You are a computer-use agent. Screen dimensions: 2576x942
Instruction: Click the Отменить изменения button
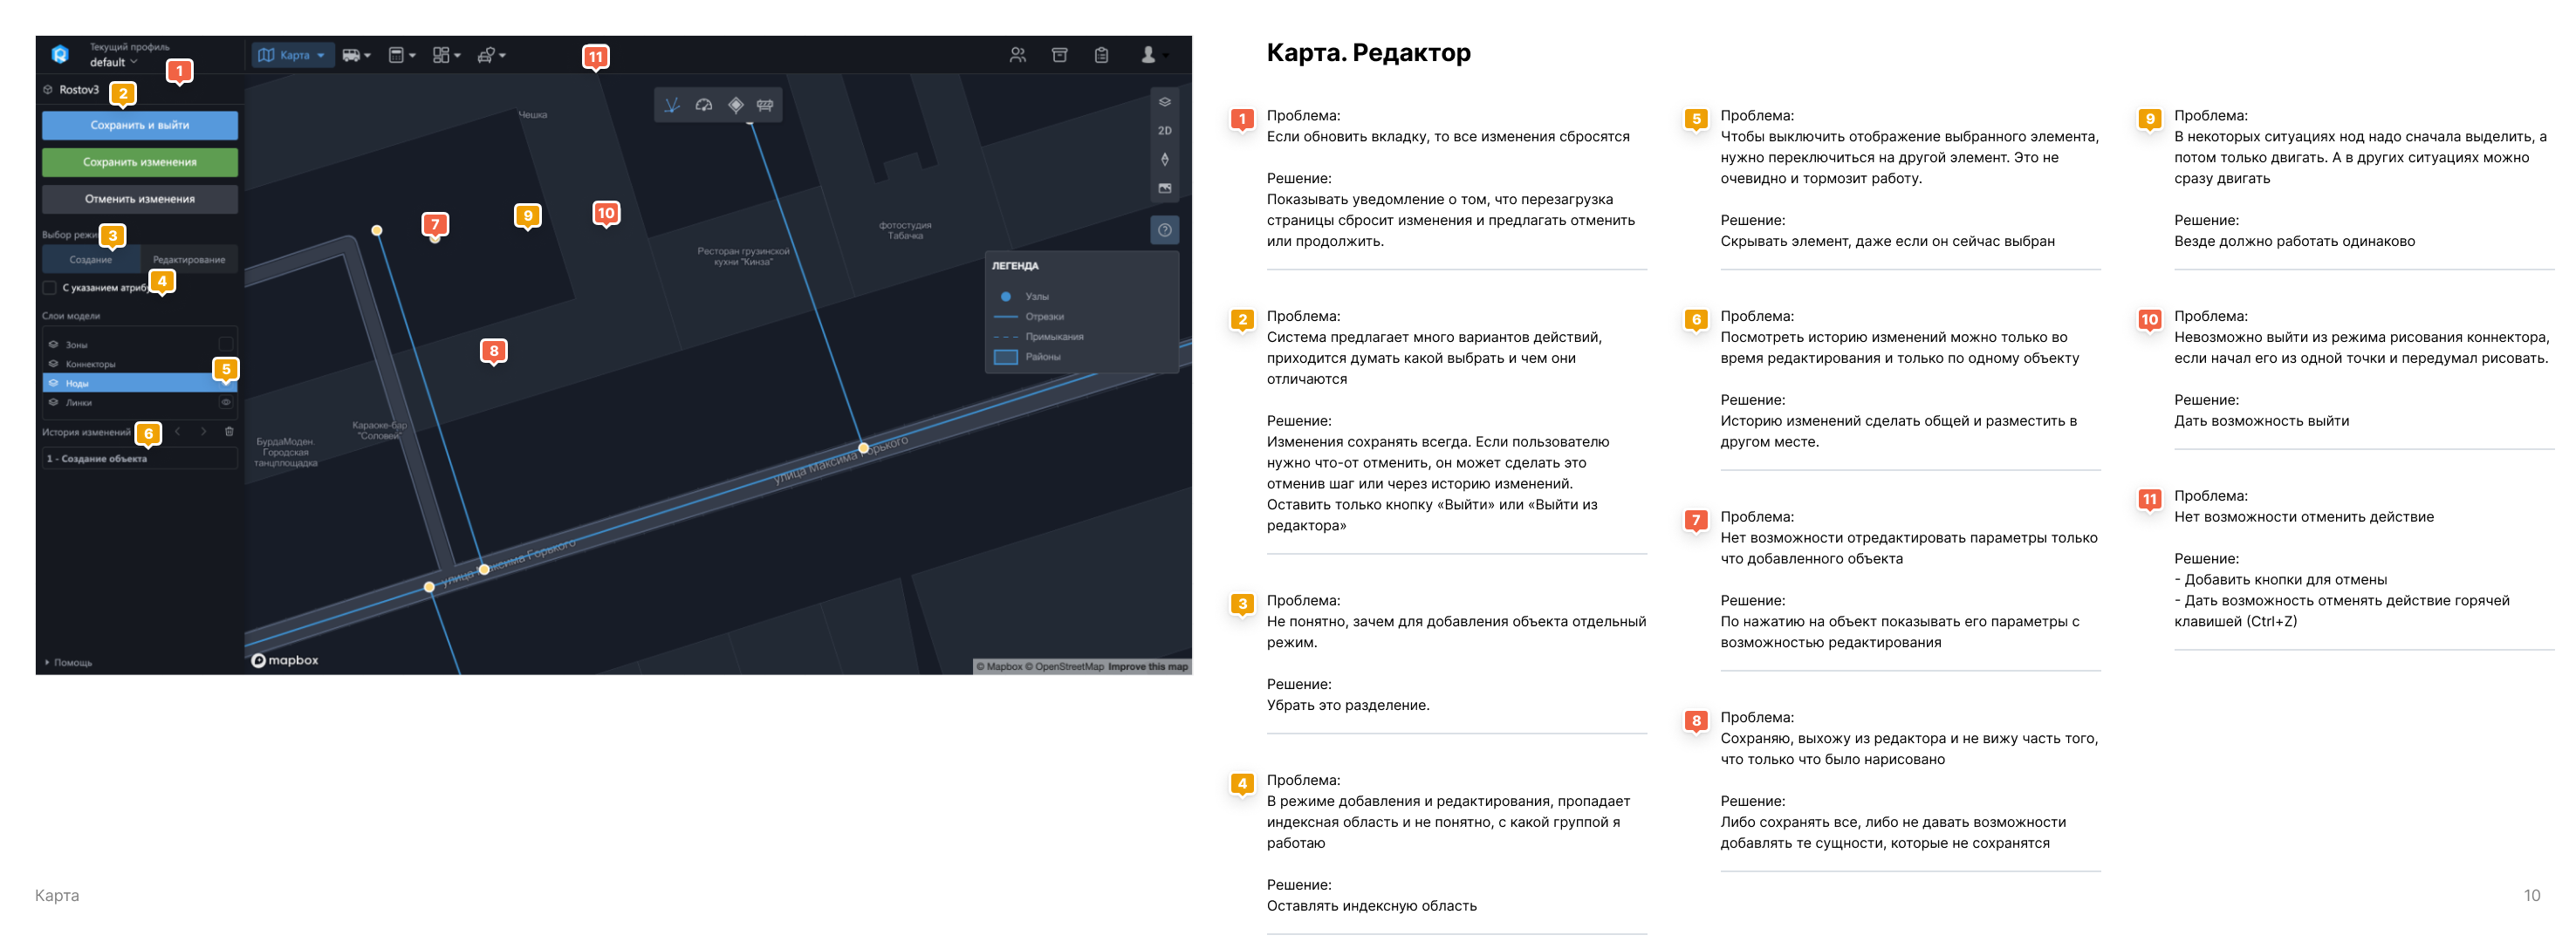click(140, 199)
